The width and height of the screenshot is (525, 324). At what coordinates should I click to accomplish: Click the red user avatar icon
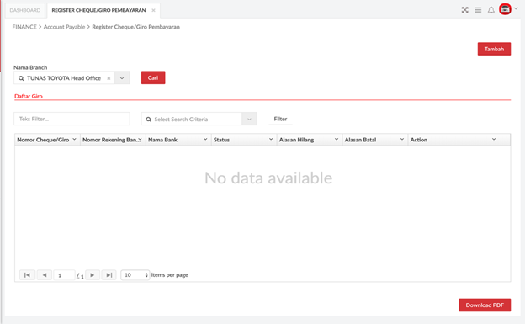coord(505,9)
